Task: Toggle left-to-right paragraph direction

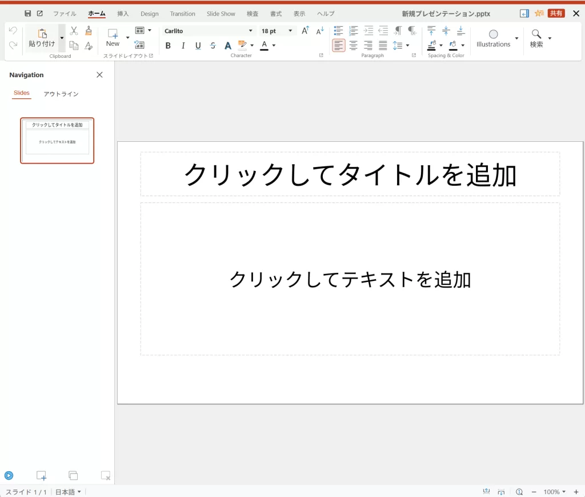Action: pyautogui.click(x=397, y=30)
